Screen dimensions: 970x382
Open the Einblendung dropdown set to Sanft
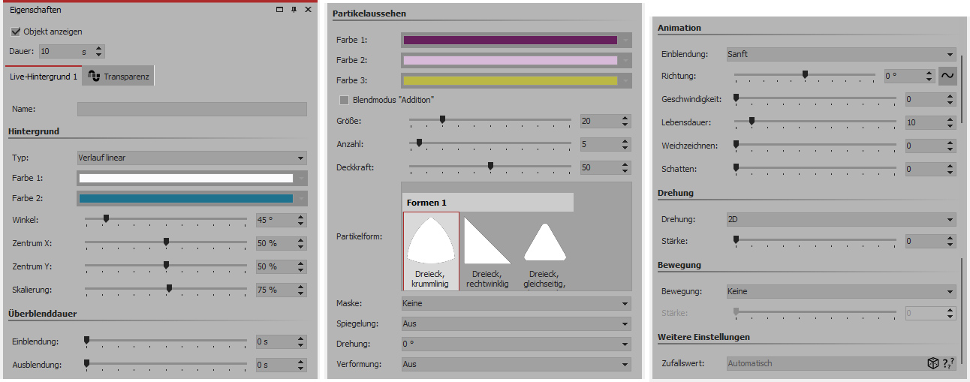point(839,54)
